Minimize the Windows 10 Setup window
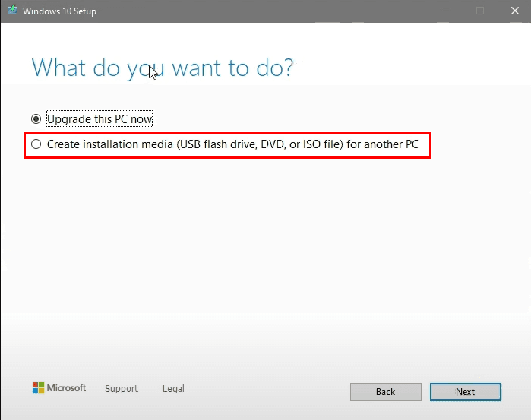The image size is (531, 420). pos(446,11)
